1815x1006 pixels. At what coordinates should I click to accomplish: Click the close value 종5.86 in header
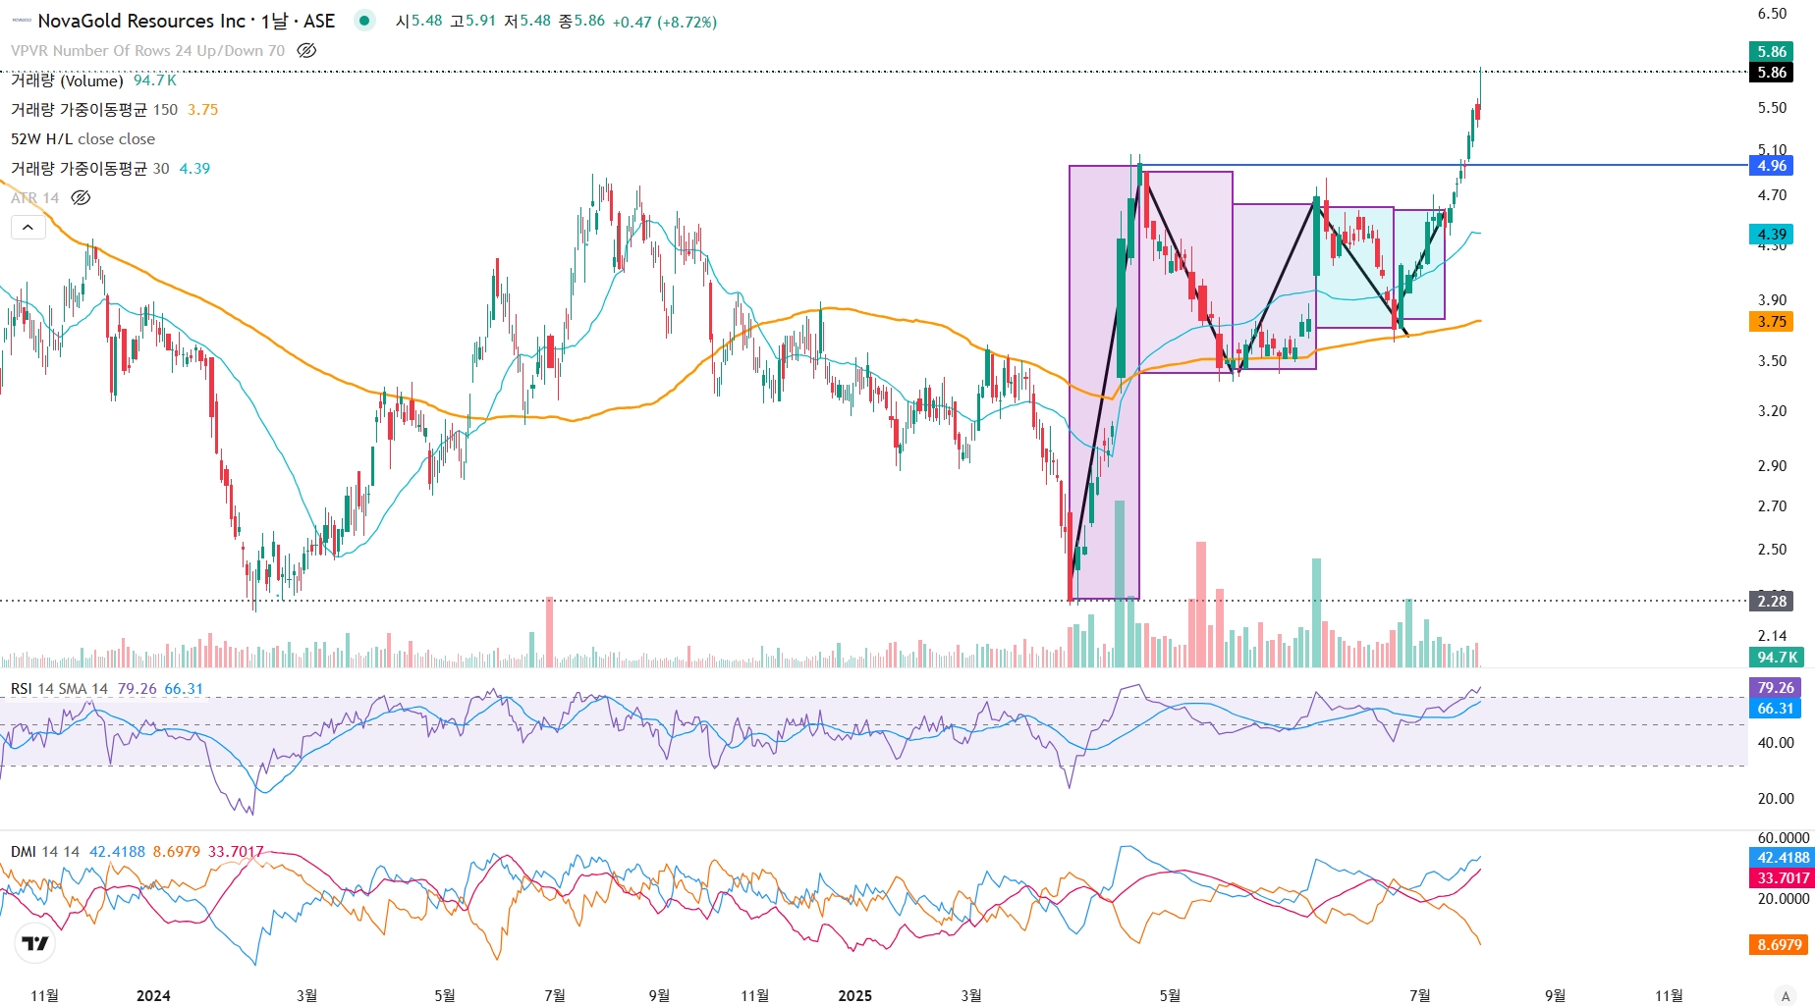(x=582, y=21)
